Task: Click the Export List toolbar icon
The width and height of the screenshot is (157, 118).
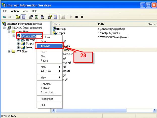Action: click(x=42, y=17)
